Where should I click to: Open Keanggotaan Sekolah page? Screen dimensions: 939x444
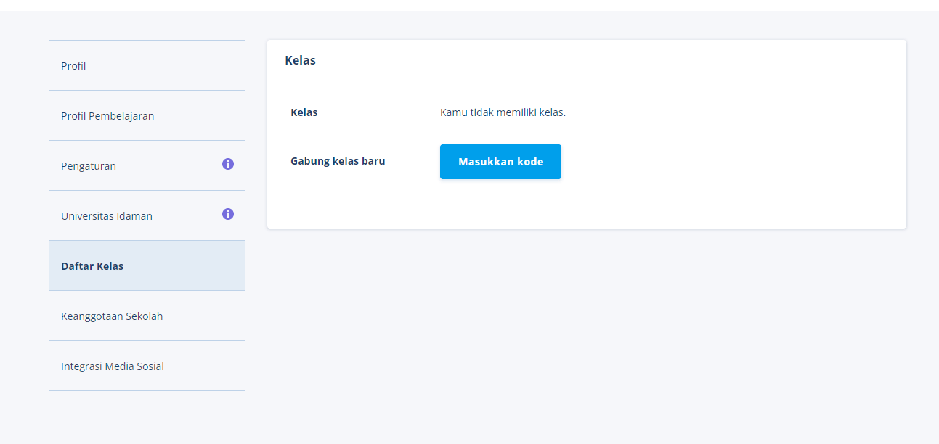coord(147,316)
